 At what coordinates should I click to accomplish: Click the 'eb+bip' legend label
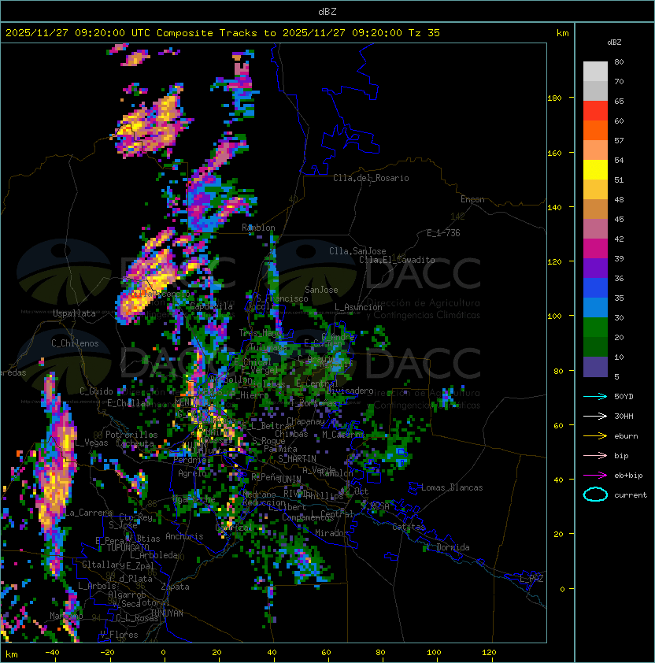click(x=628, y=476)
